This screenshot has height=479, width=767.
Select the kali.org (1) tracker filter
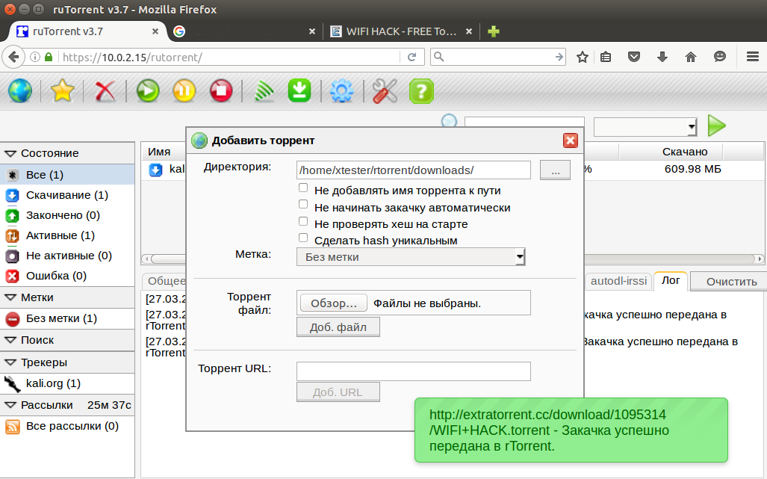[67, 383]
